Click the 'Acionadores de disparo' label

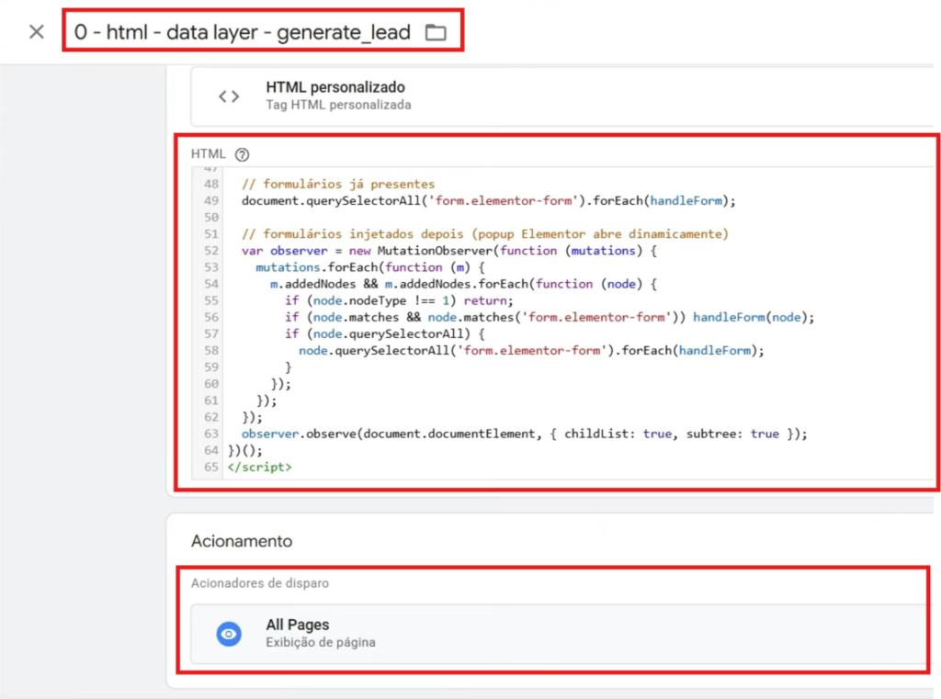(260, 583)
